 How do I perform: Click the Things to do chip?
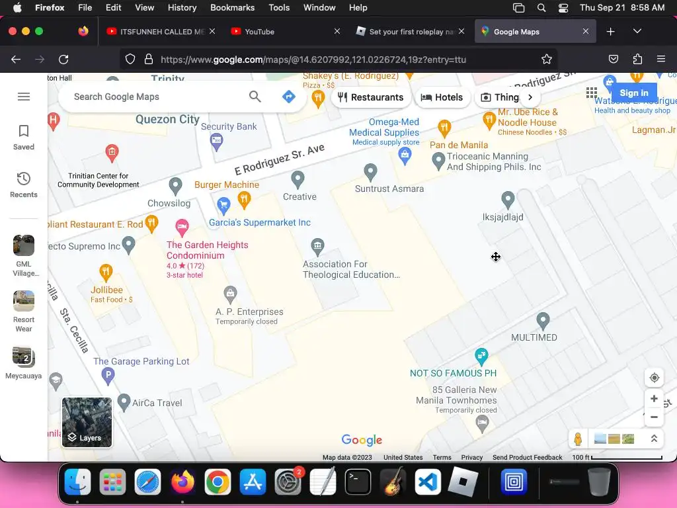[x=500, y=97]
